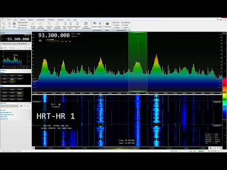Open the Rec/Playback ribbon tab
Viewport: 227px width, 170px height.
[41, 20]
